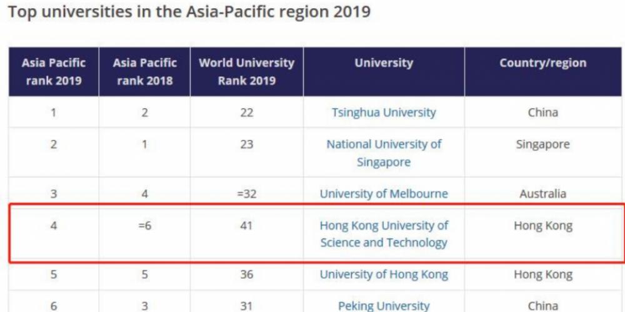Click the University of Melbourne link
Viewport: 625px width, 312px height.
(x=384, y=193)
